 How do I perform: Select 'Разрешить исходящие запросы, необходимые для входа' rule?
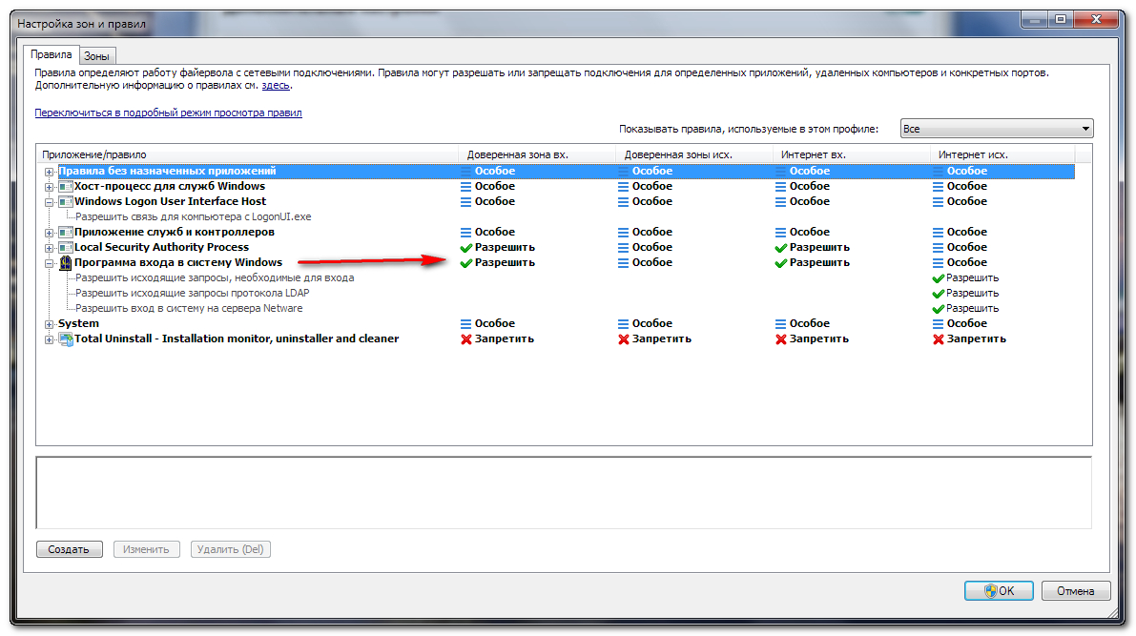215,278
